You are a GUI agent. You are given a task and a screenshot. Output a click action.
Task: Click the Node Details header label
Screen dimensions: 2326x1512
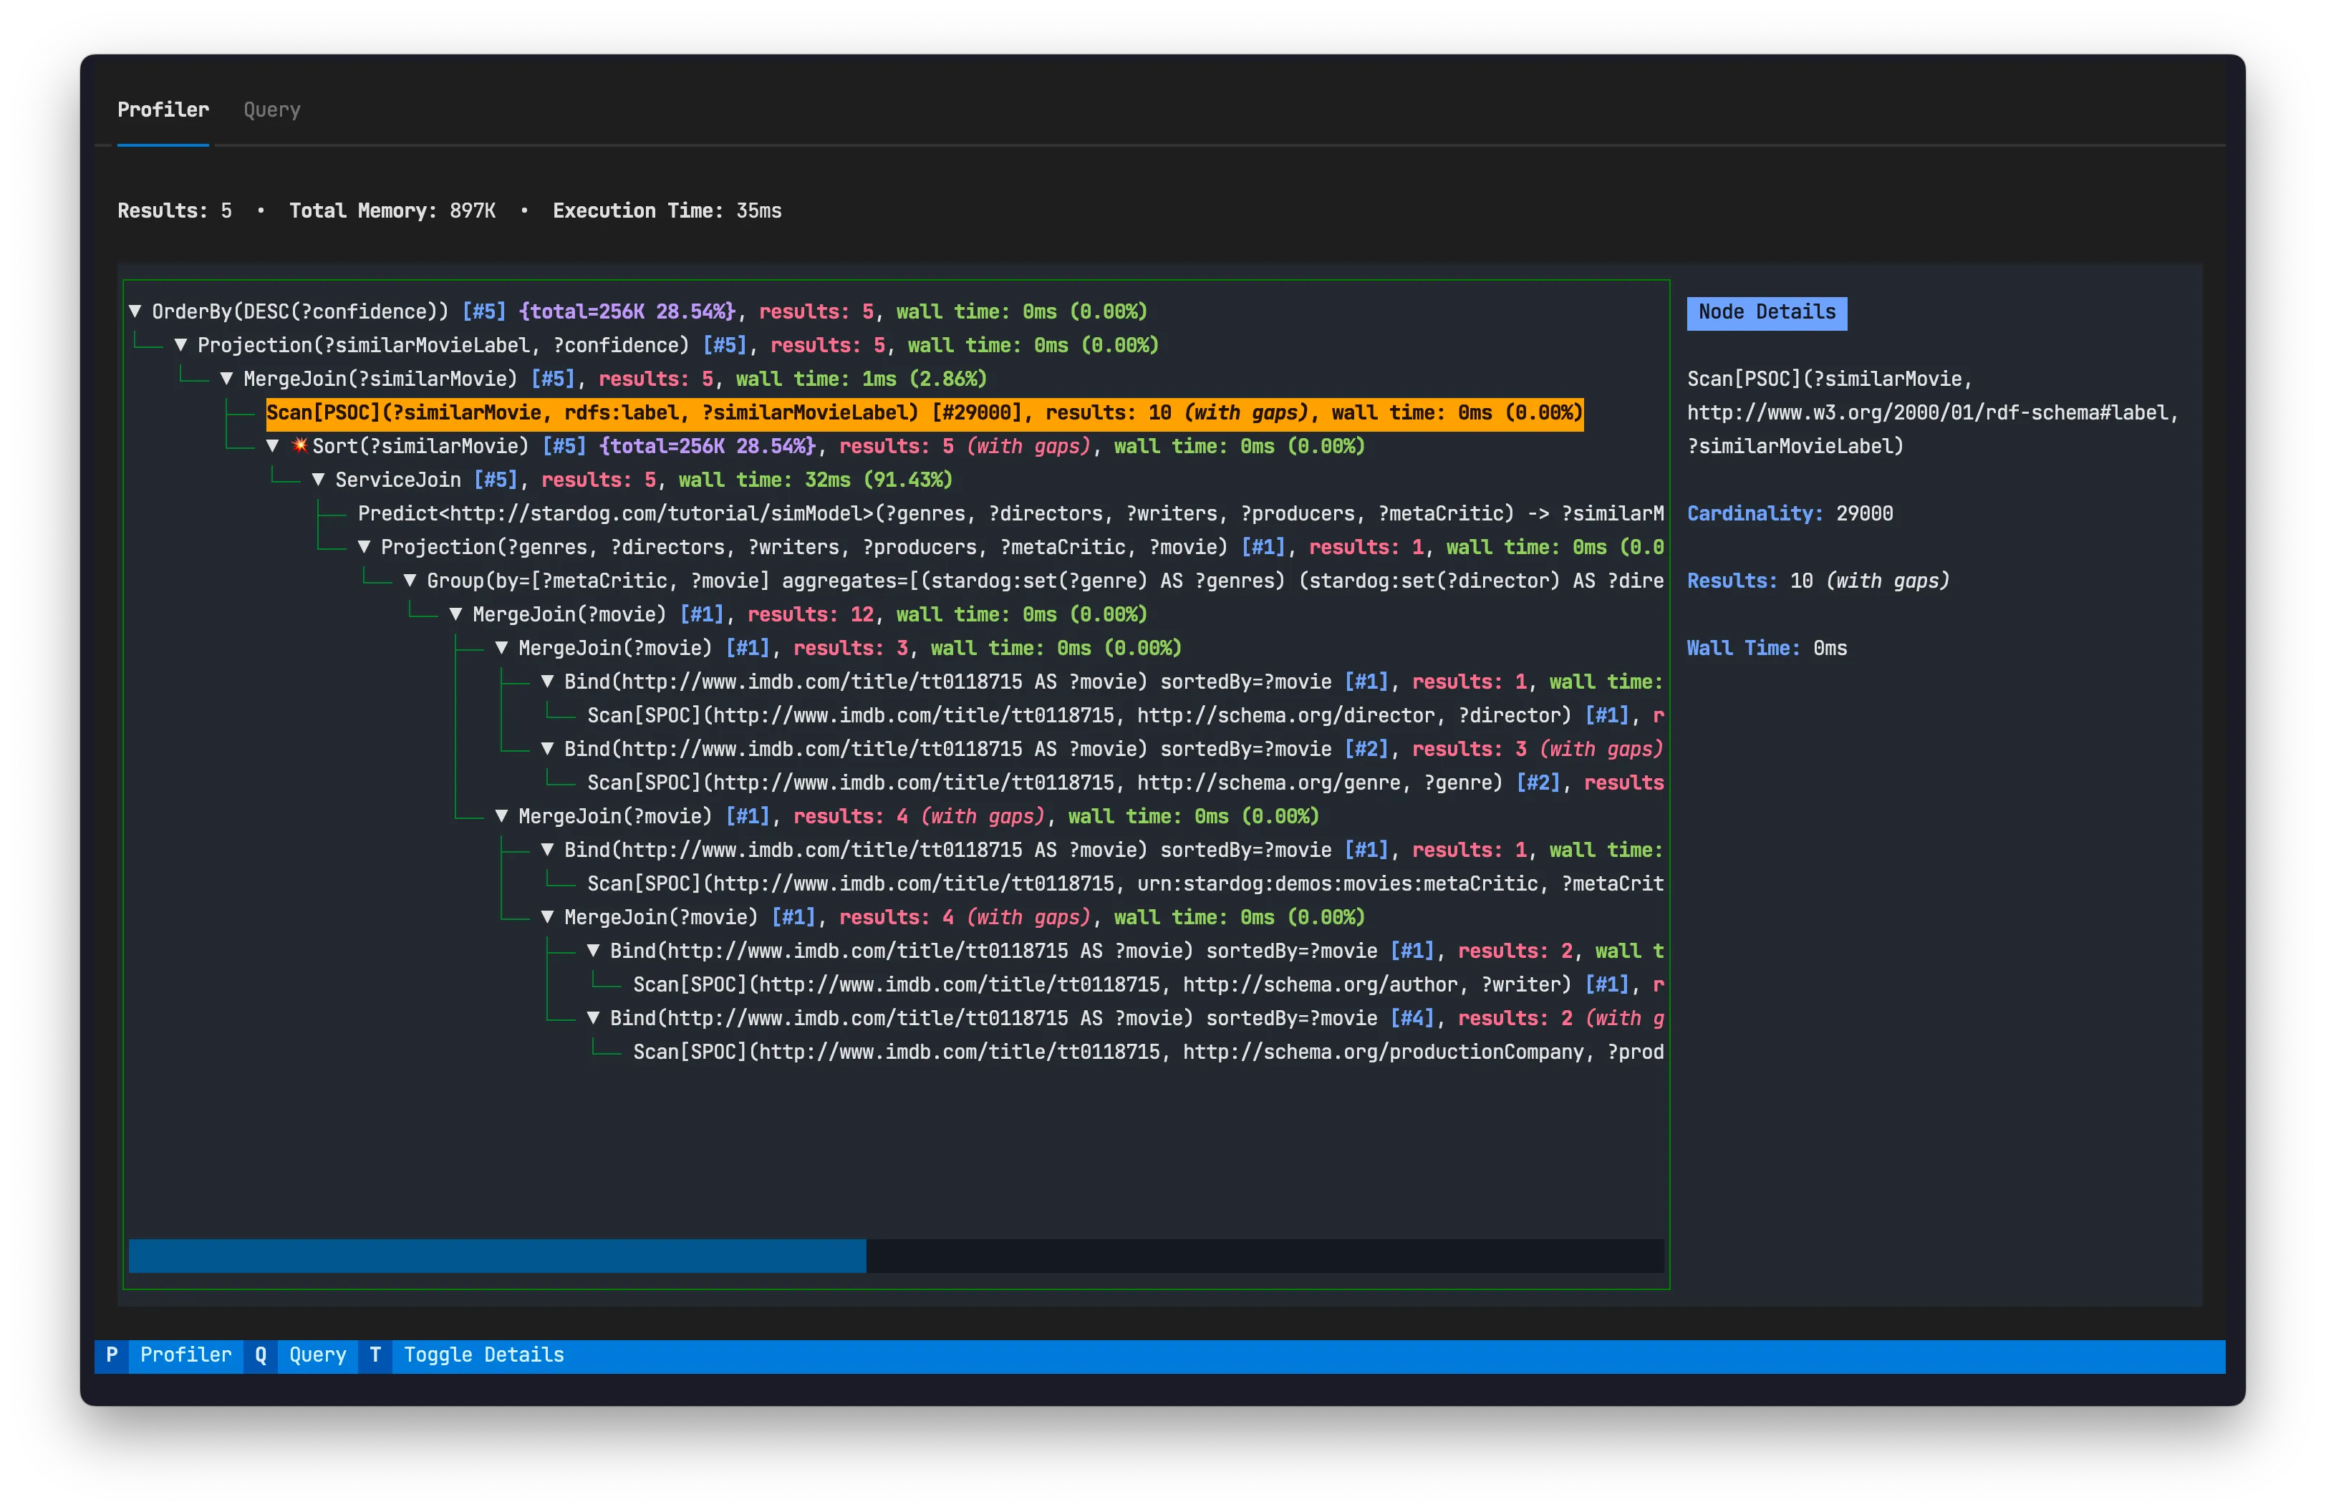click(x=1766, y=313)
